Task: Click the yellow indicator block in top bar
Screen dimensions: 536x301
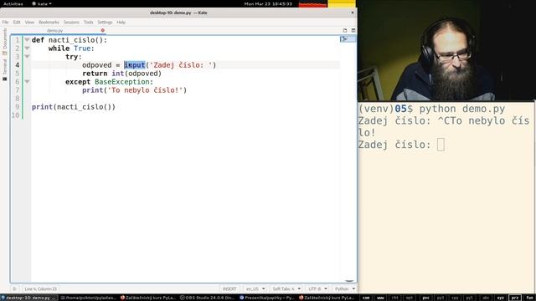Action: [x=342, y=3]
